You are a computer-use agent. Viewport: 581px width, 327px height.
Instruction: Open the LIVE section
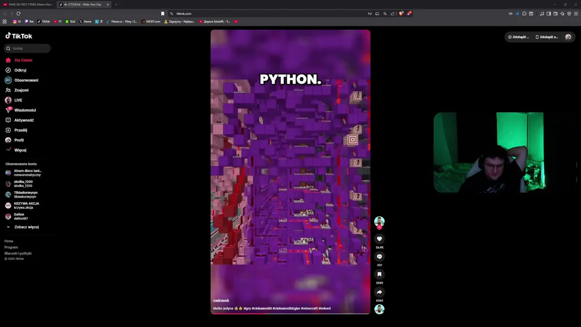pyautogui.click(x=14, y=100)
